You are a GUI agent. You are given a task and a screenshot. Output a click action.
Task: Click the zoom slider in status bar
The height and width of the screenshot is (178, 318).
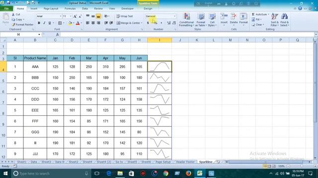[302, 166]
